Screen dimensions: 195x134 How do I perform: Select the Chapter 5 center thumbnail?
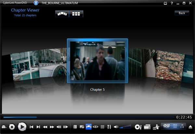pyautogui.click(x=97, y=61)
